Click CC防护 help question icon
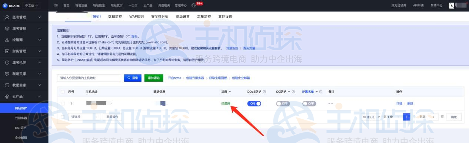469x143 pixels. pyautogui.click(x=293, y=92)
